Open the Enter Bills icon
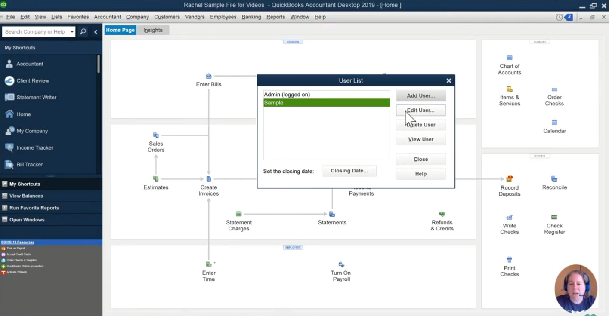 coord(209,76)
